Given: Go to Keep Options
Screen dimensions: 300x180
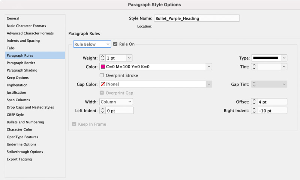Looking at the screenshot, I should [35, 78].
